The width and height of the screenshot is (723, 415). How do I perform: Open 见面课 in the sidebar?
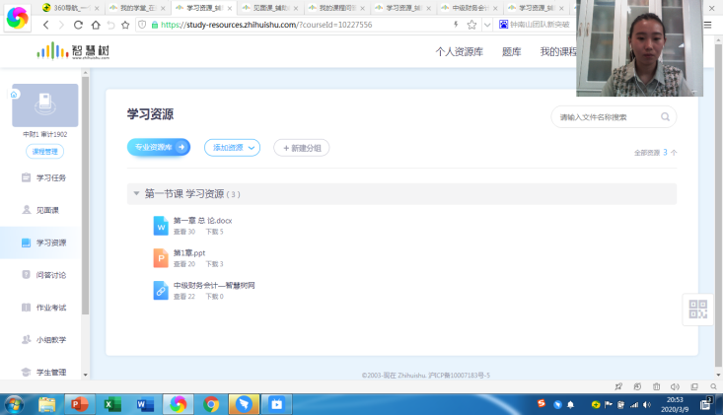pos(47,210)
